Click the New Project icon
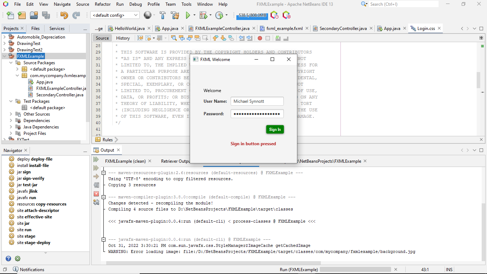Screen dimensions: 487x274 pos(22,15)
